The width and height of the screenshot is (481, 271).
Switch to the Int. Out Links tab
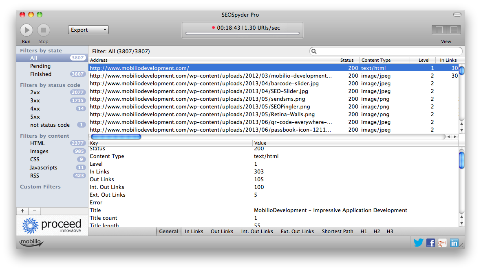click(x=257, y=232)
